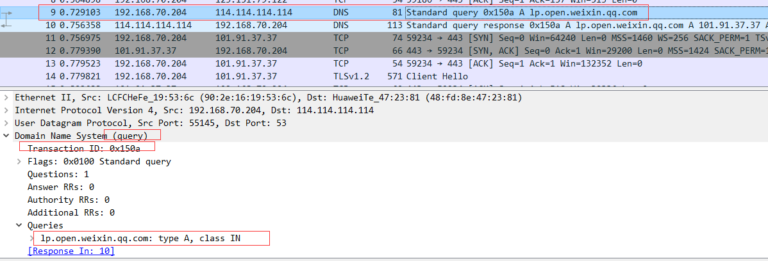Select the Authority RRs: 0 field

(x=68, y=200)
